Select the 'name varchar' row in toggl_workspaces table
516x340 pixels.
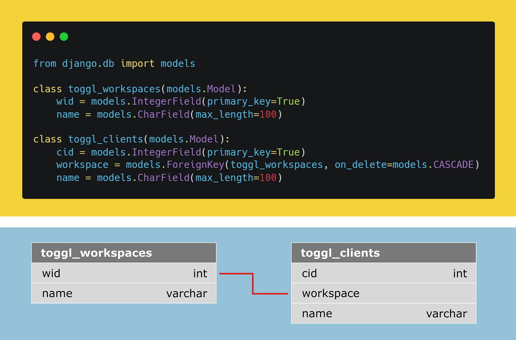pos(124,293)
